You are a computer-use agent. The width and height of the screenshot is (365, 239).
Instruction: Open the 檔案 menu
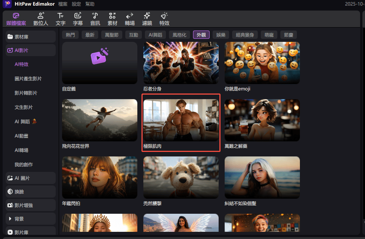pos(63,4)
